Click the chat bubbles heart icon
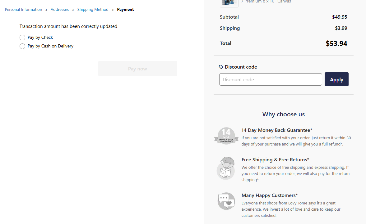 226,201
